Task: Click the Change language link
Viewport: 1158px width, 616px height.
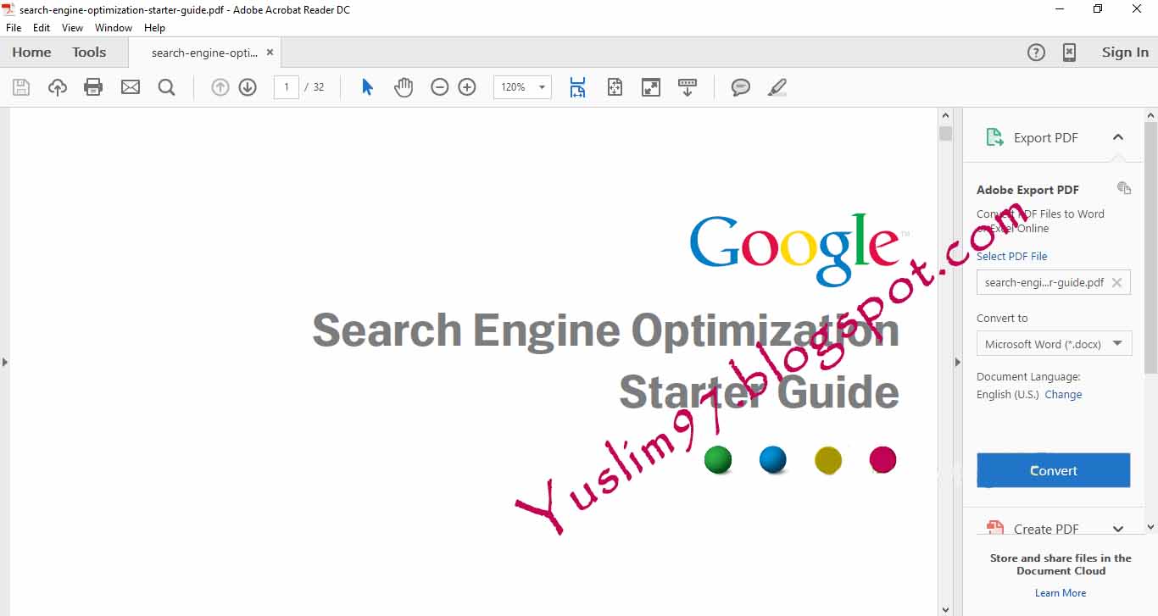Action: click(x=1063, y=394)
